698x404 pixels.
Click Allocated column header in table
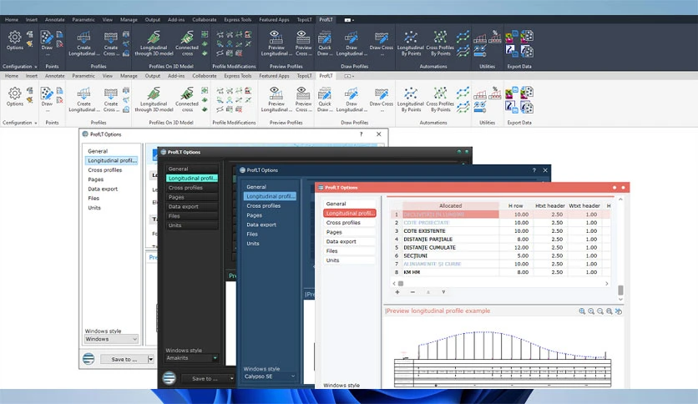[451, 205]
